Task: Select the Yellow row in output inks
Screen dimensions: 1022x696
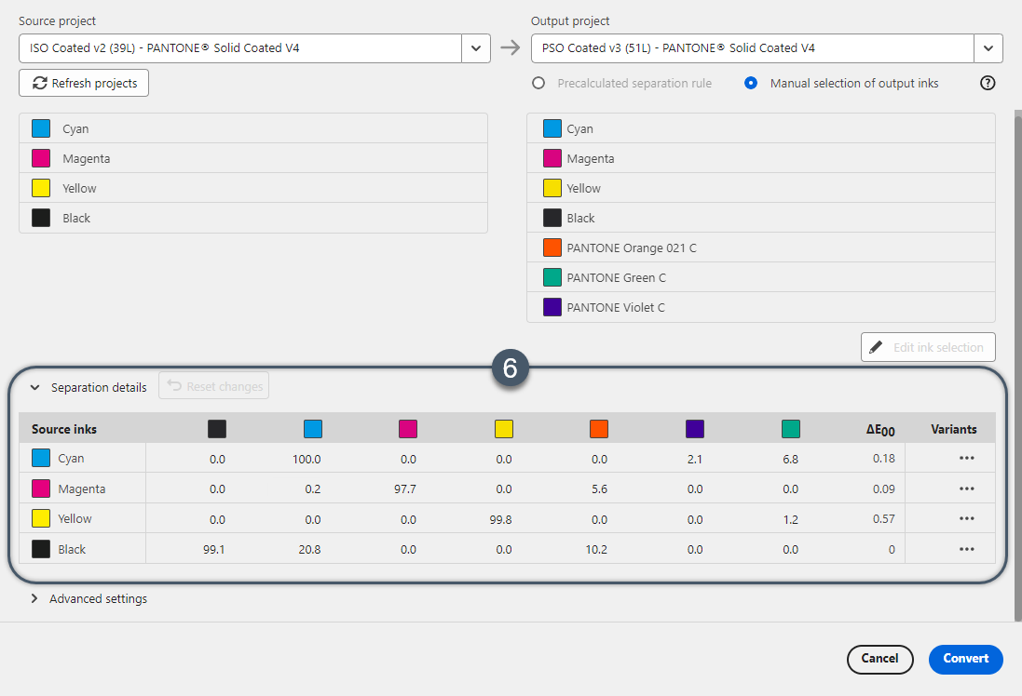Action: tap(760, 188)
